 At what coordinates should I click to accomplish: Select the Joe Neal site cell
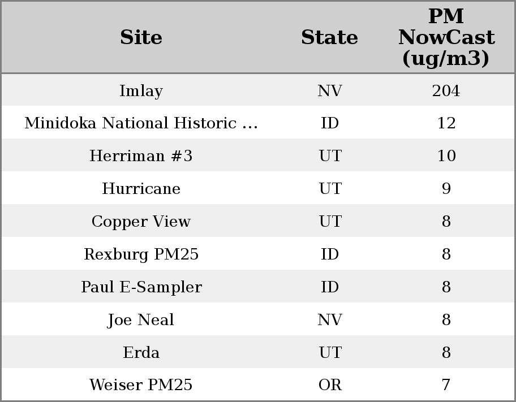[141, 320]
